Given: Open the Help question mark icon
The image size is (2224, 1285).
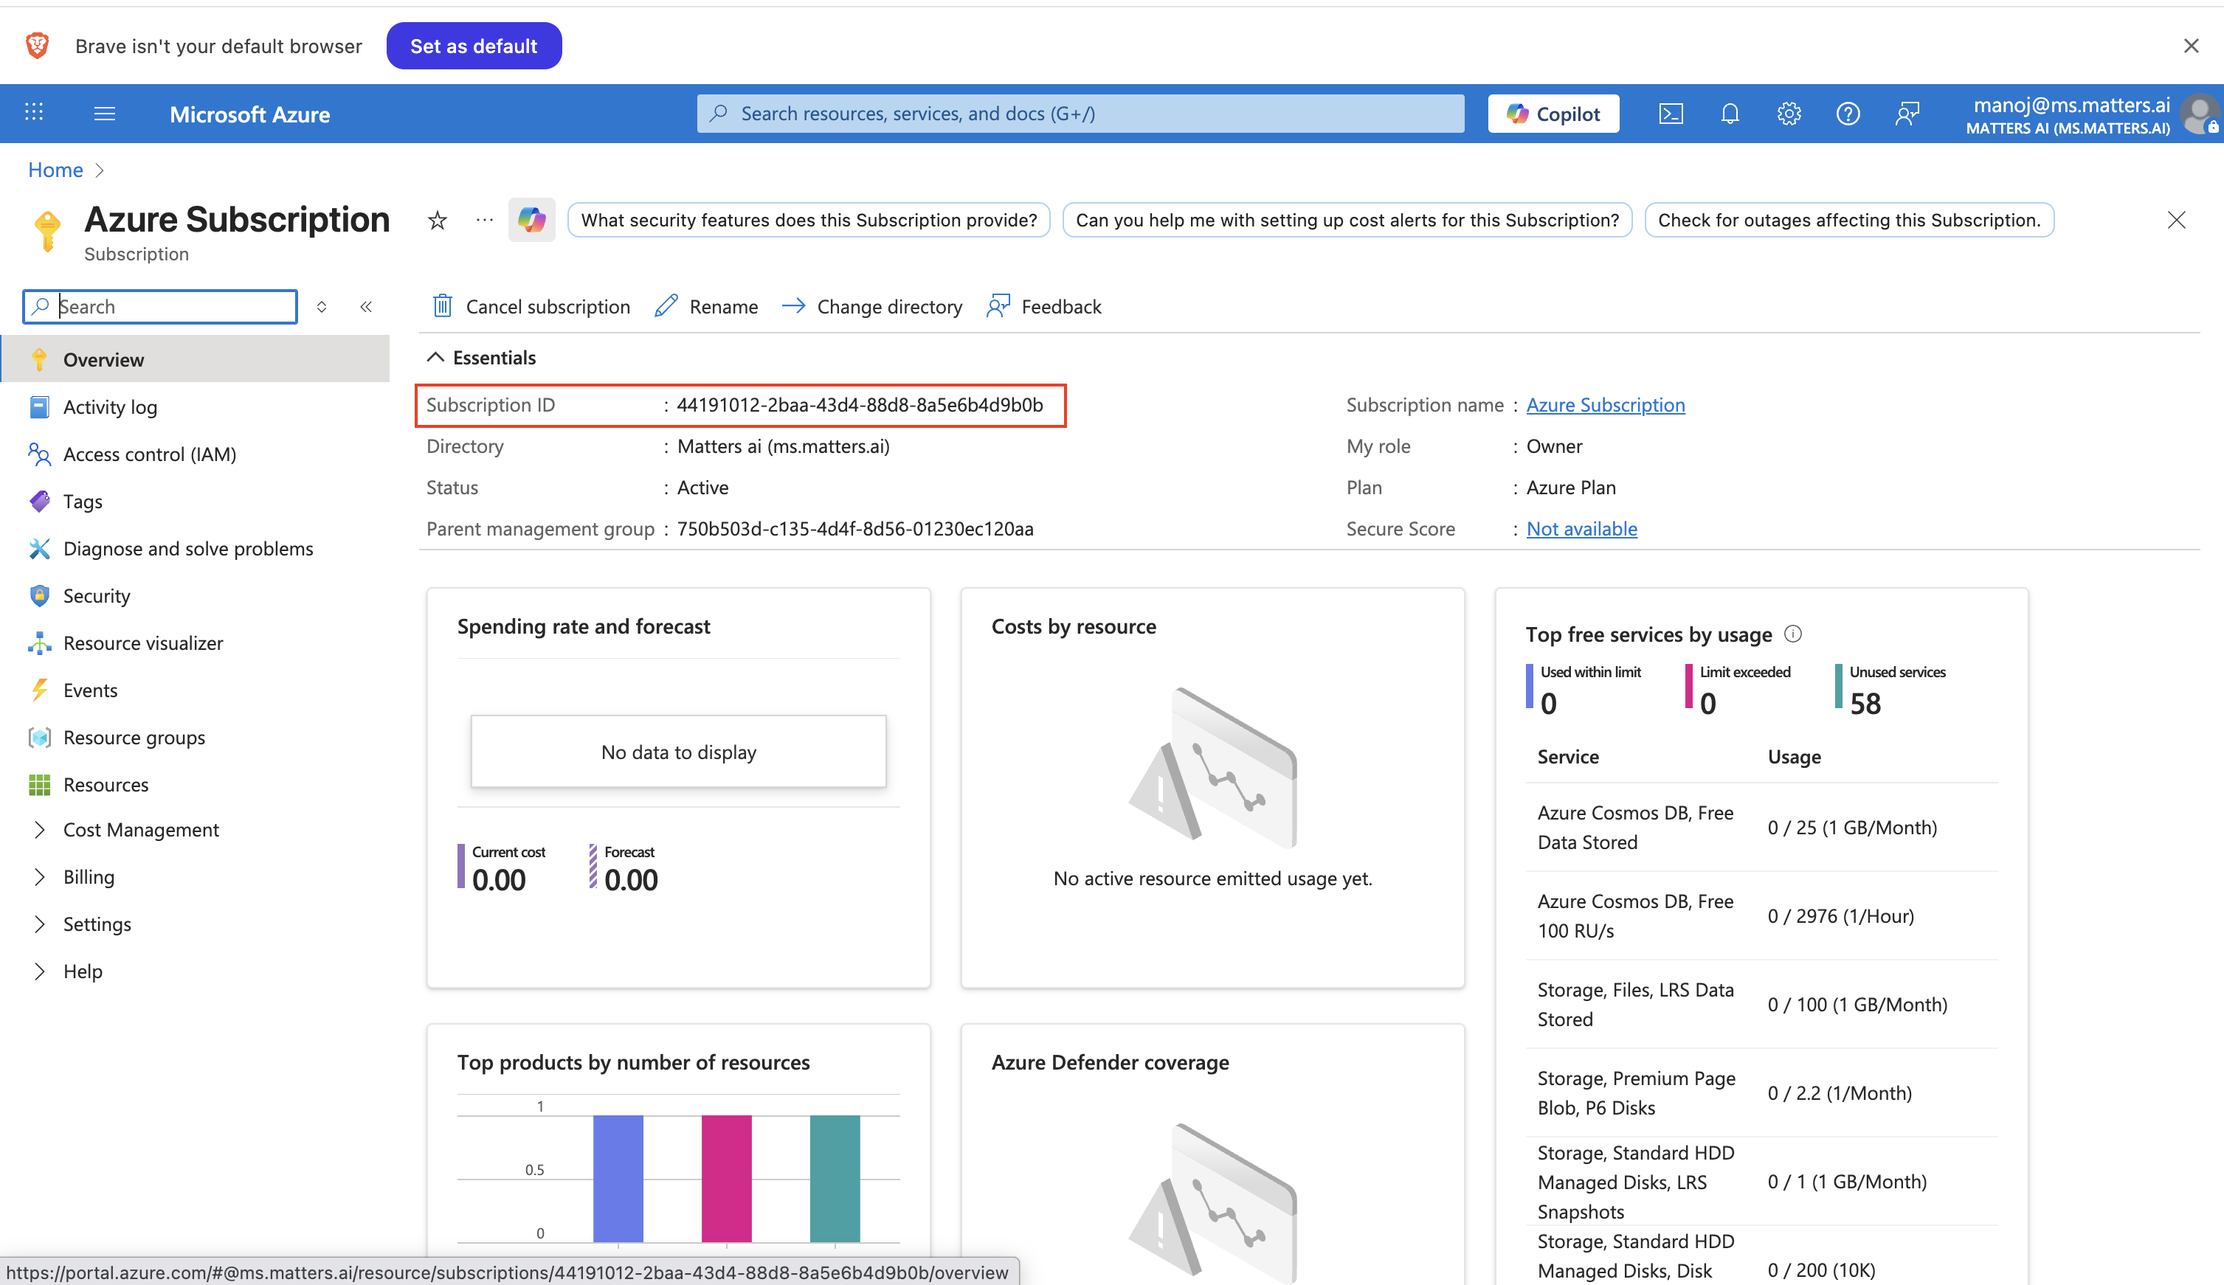Looking at the screenshot, I should (x=1848, y=114).
